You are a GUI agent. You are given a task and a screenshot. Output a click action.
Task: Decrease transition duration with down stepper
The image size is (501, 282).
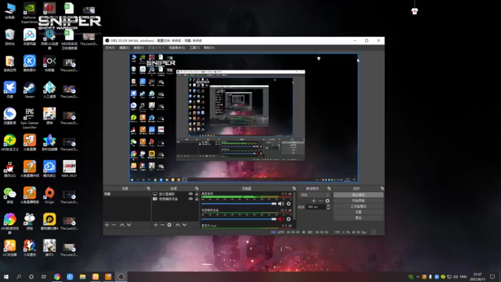[x=328, y=208]
